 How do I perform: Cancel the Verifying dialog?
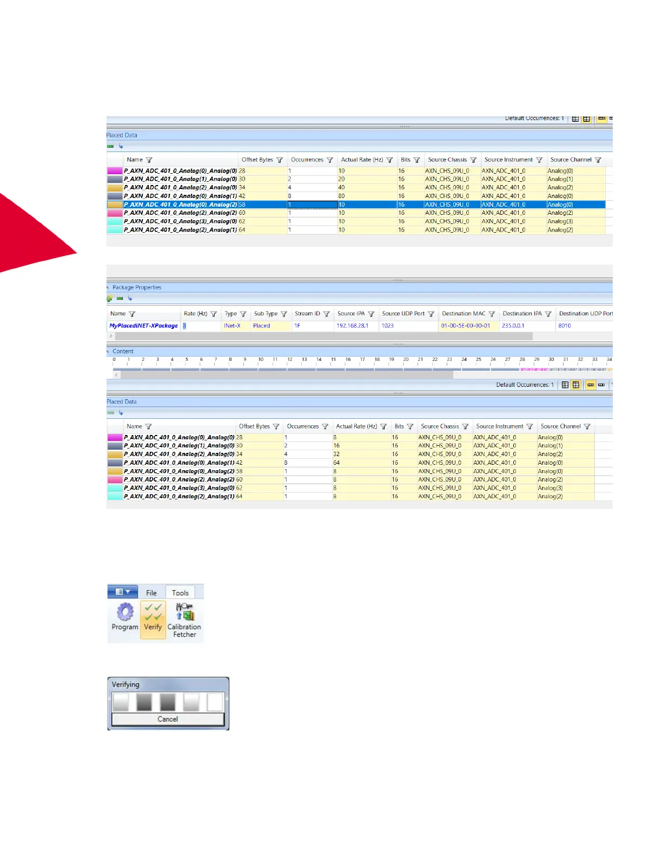tap(168, 719)
